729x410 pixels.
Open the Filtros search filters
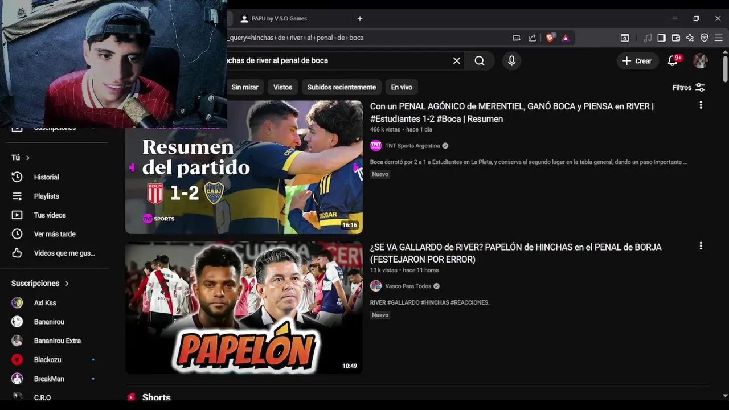point(689,88)
